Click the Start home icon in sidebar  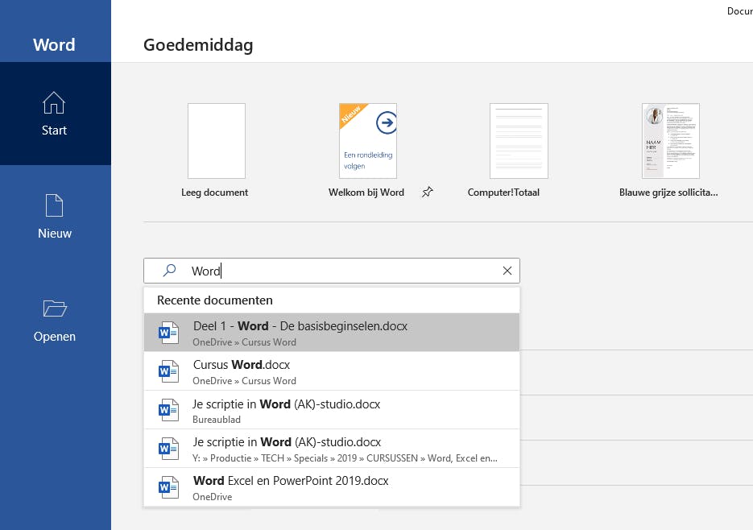coord(54,103)
